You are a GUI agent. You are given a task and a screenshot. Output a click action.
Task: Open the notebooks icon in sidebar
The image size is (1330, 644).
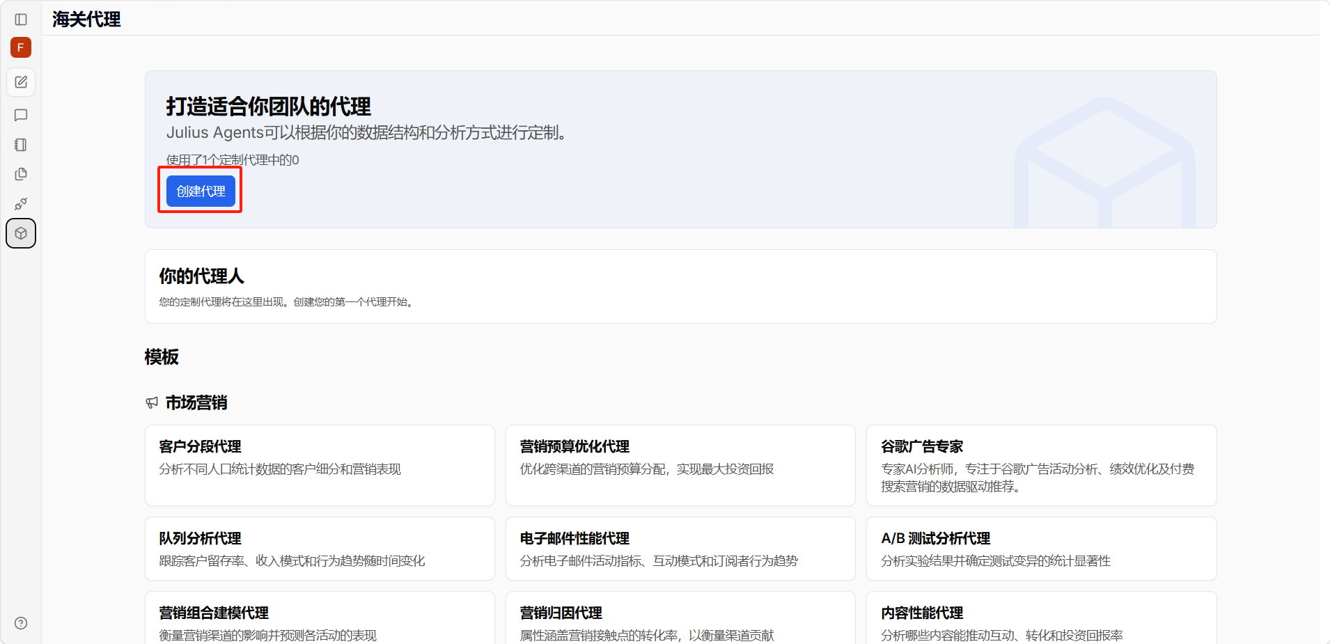[21, 145]
